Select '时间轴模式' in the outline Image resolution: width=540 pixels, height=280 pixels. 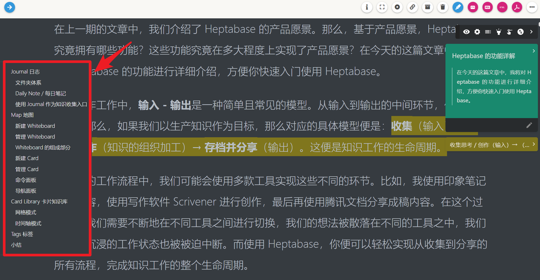pyautogui.click(x=28, y=223)
